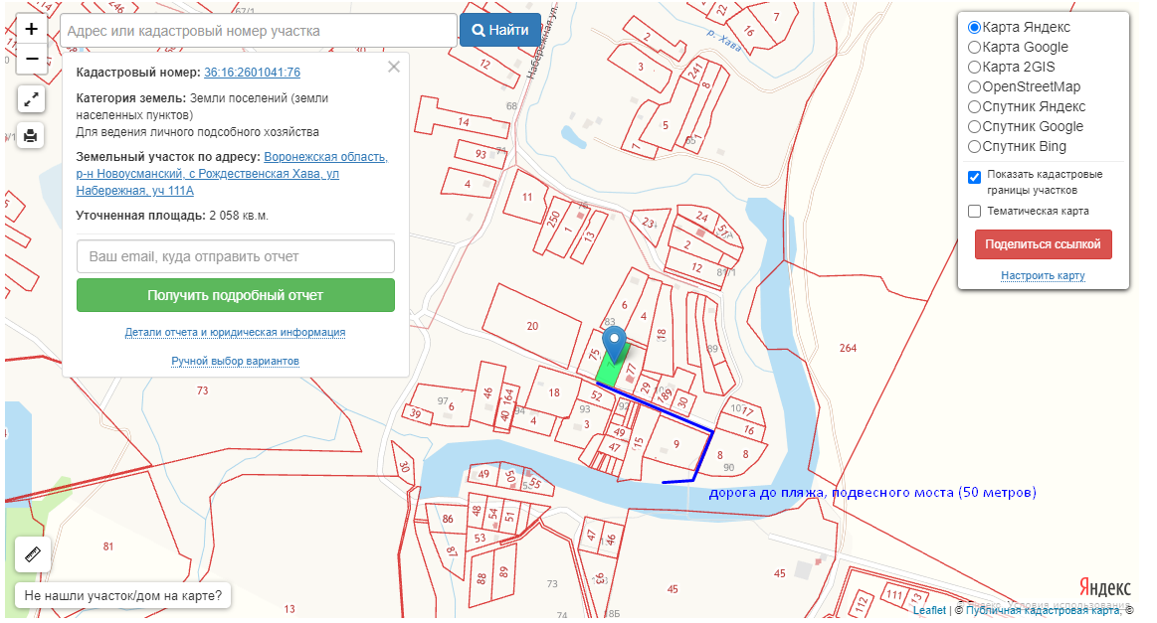Open Настроить карту link
The width and height of the screenshot is (1157, 623).
pyautogui.click(x=1043, y=276)
